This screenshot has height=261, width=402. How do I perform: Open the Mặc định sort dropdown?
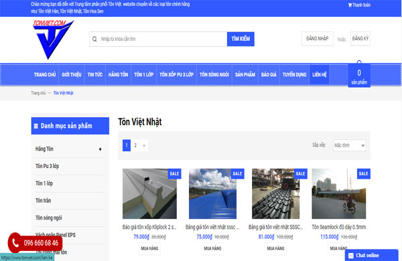349,145
